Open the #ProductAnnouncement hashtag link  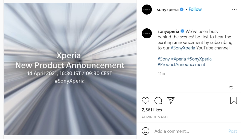click(181, 64)
